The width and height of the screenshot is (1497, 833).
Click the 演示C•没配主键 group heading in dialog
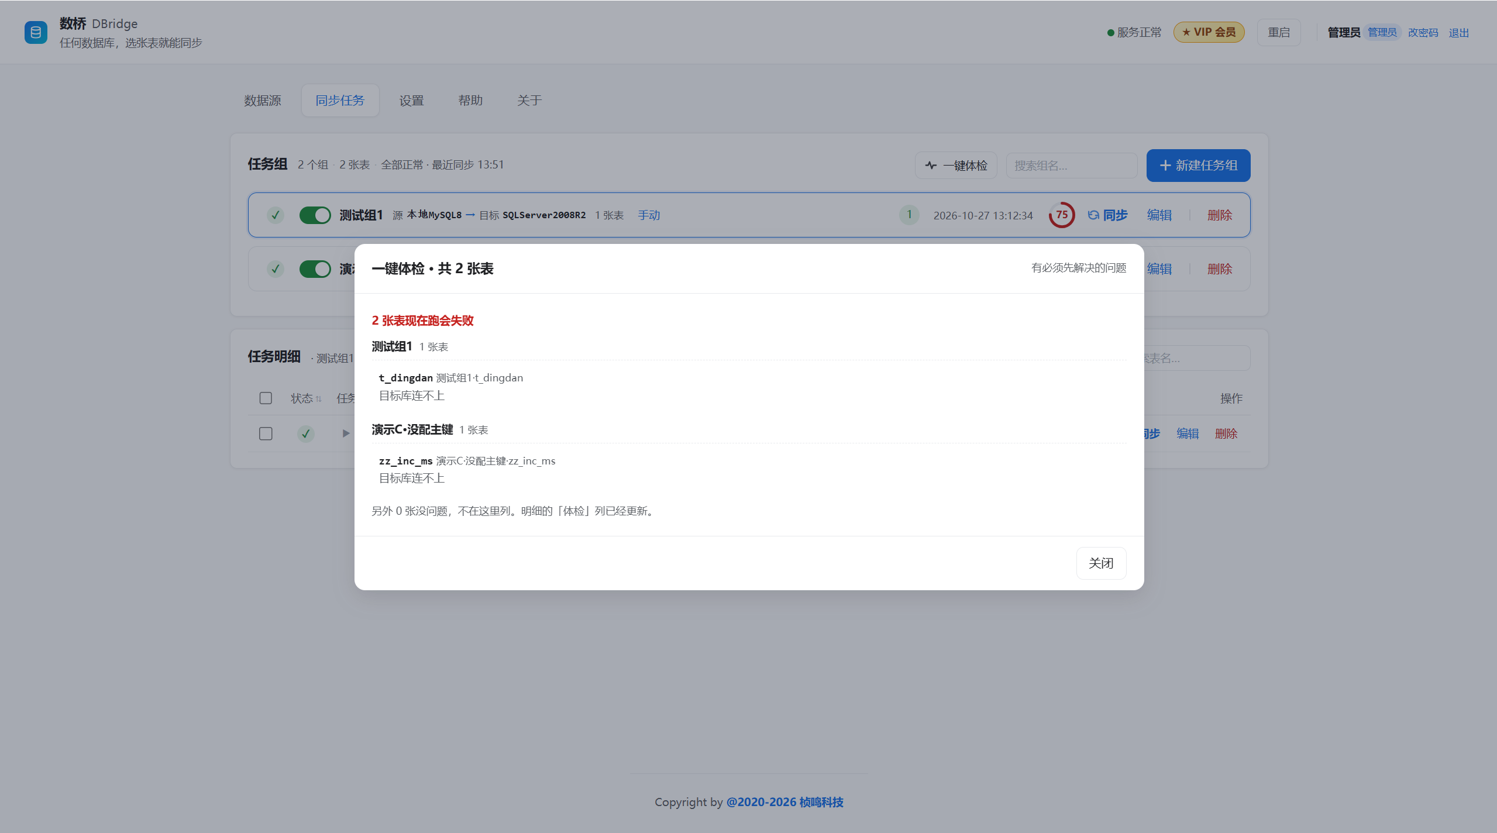point(412,429)
